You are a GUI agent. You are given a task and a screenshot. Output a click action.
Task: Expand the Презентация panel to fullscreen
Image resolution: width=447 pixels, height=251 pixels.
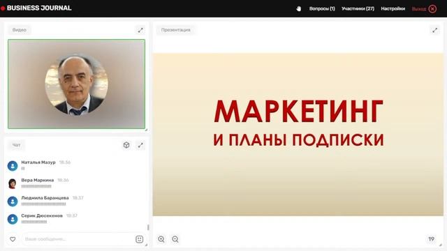(x=434, y=30)
